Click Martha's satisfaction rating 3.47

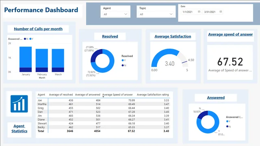click(166, 104)
